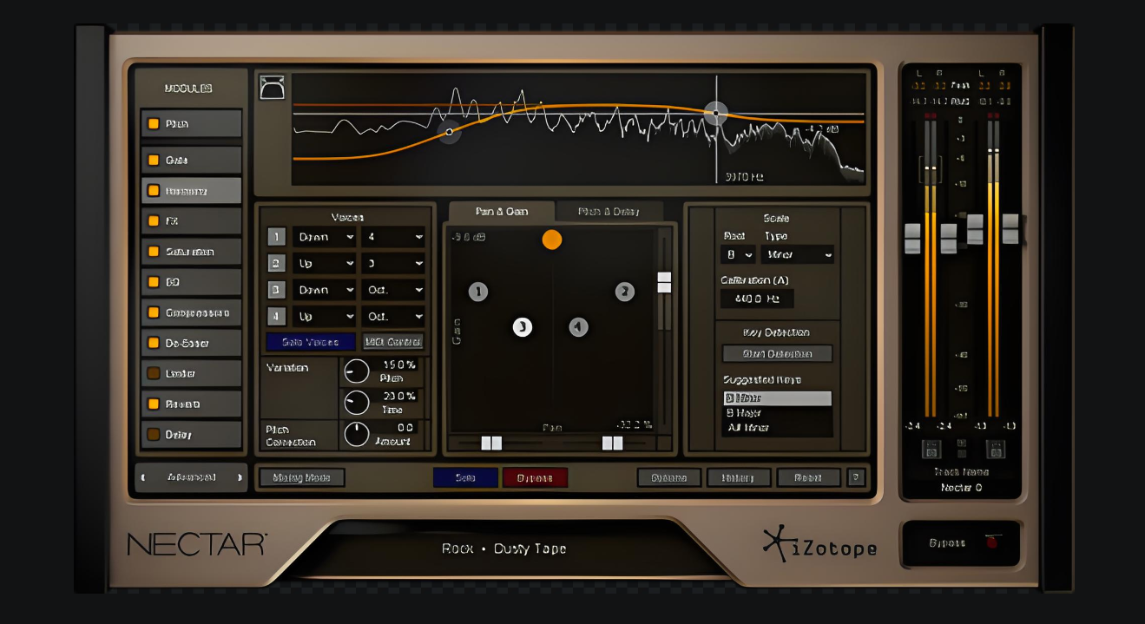Viewport: 1145px width, 624px height.
Task: Switch to the Pan & Gain tab
Action: (501, 212)
